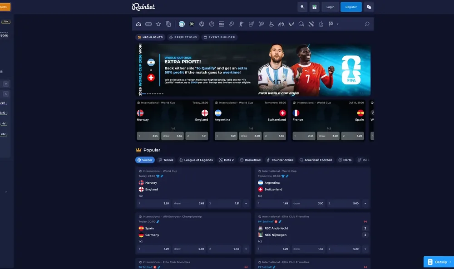Expand more sports dropdown arrow

point(338,24)
